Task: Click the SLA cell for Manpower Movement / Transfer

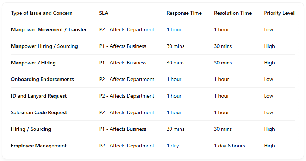Action: coord(127,30)
